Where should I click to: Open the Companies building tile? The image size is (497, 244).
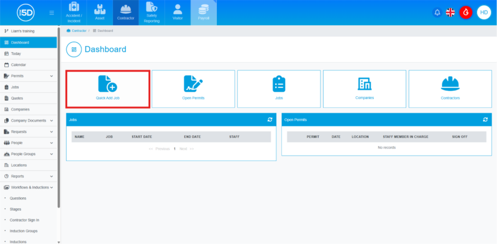pyautogui.click(x=364, y=84)
